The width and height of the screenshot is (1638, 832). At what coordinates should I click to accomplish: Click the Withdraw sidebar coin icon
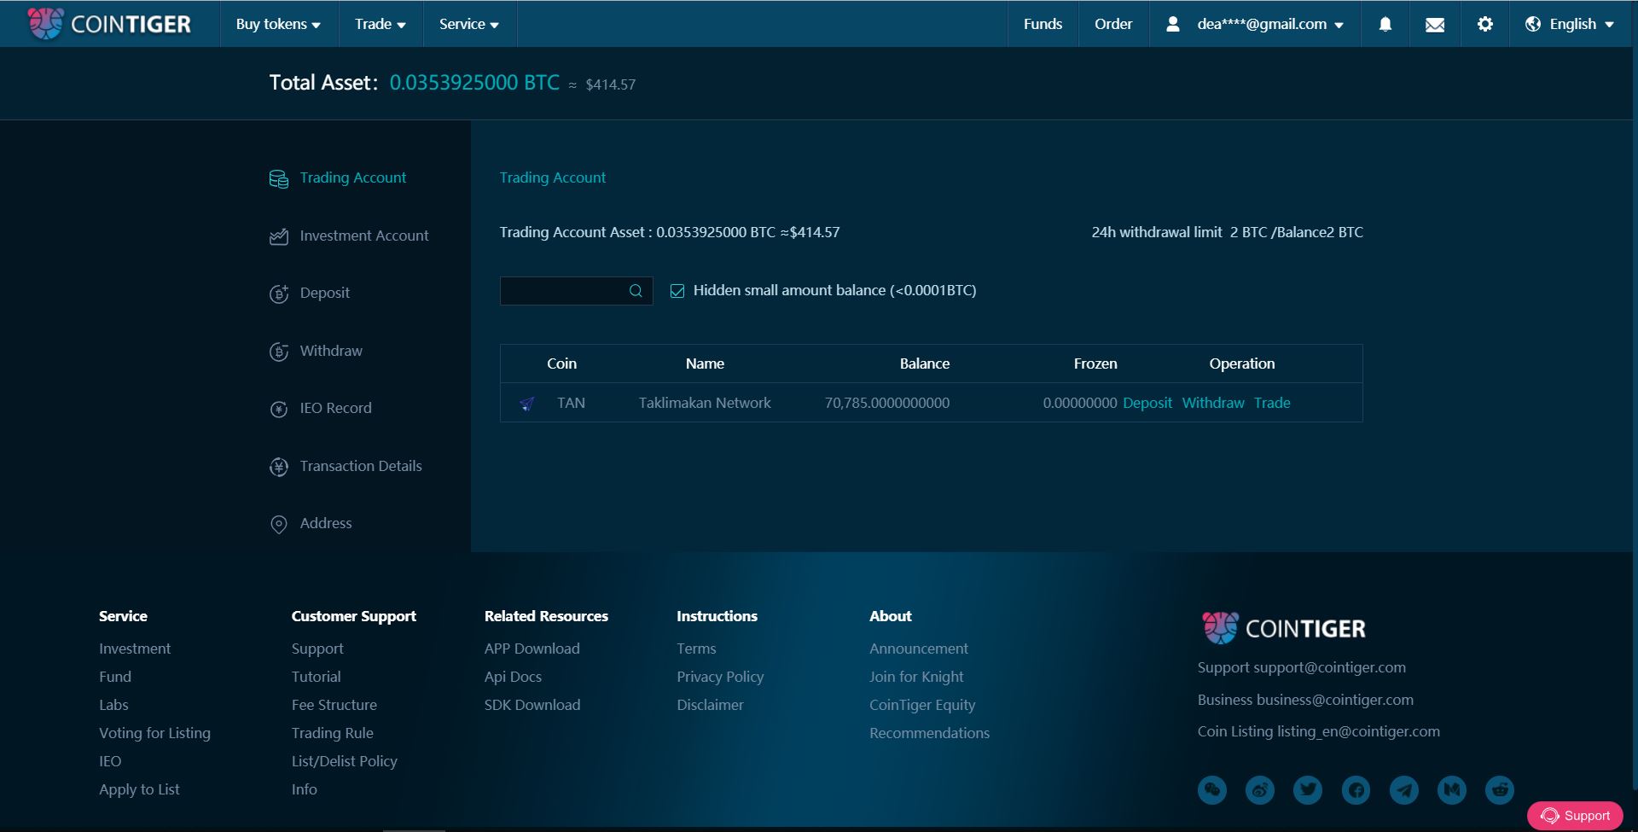coord(279,352)
